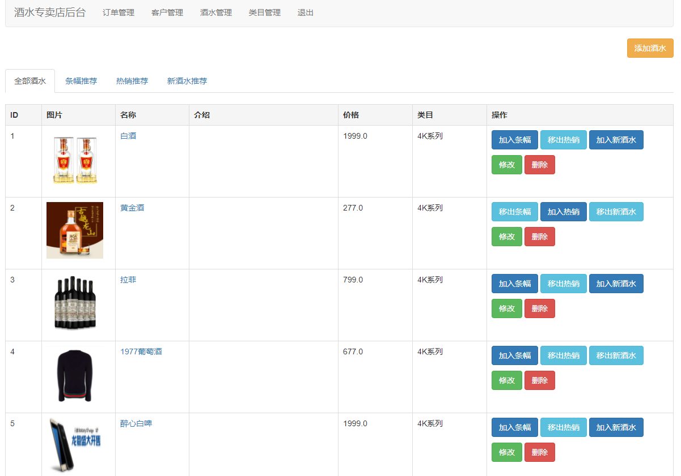
Task: Switch to the 新酒水推荐 tab
Action: point(187,81)
